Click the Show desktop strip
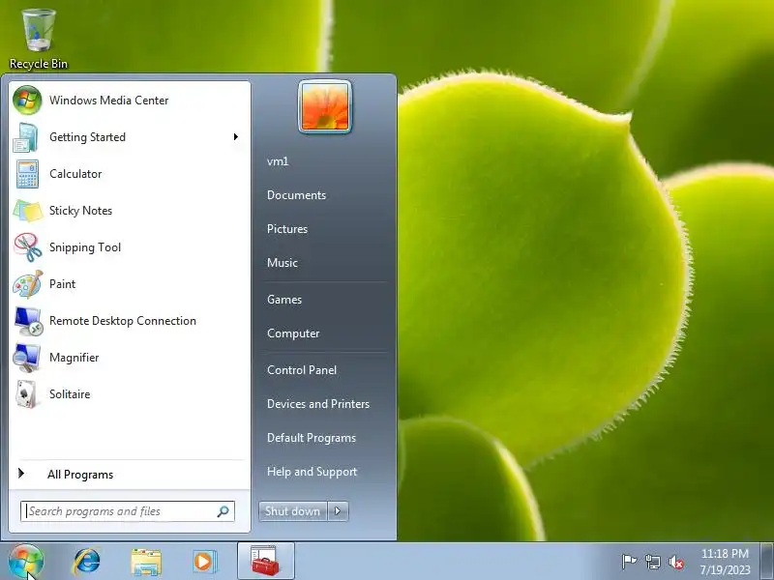This screenshot has height=580, width=774. pyautogui.click(x=767, y=562)
